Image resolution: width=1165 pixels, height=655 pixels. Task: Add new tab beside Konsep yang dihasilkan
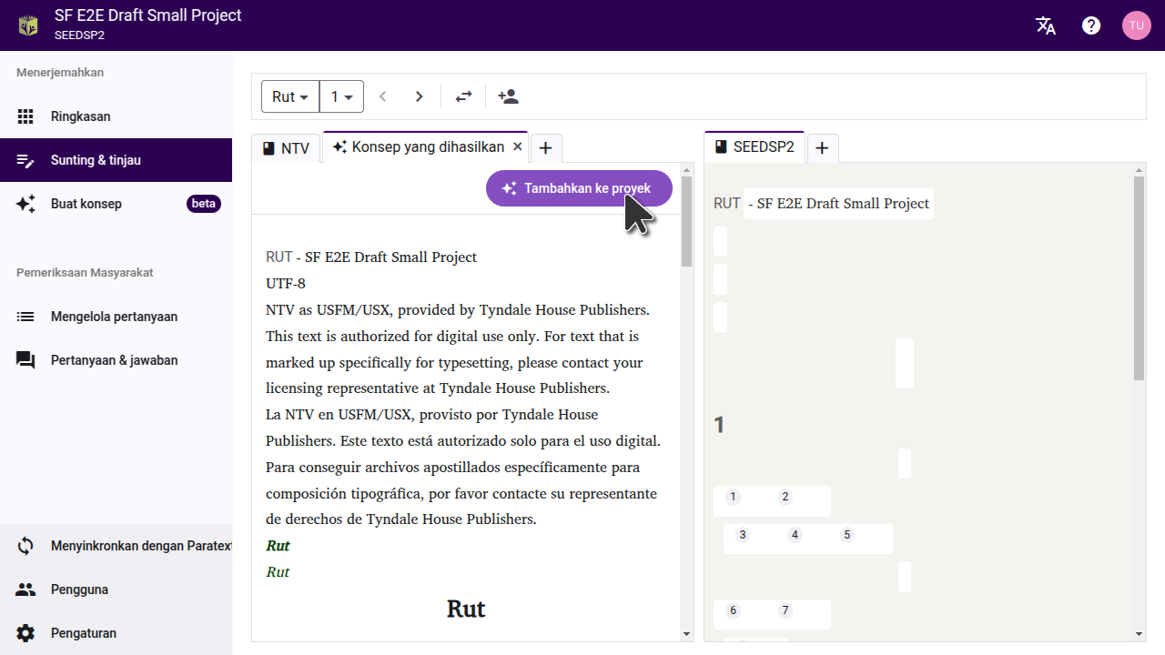[545, 148]
